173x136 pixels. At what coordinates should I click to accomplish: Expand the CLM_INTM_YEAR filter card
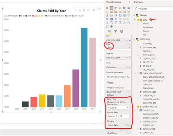128,92
